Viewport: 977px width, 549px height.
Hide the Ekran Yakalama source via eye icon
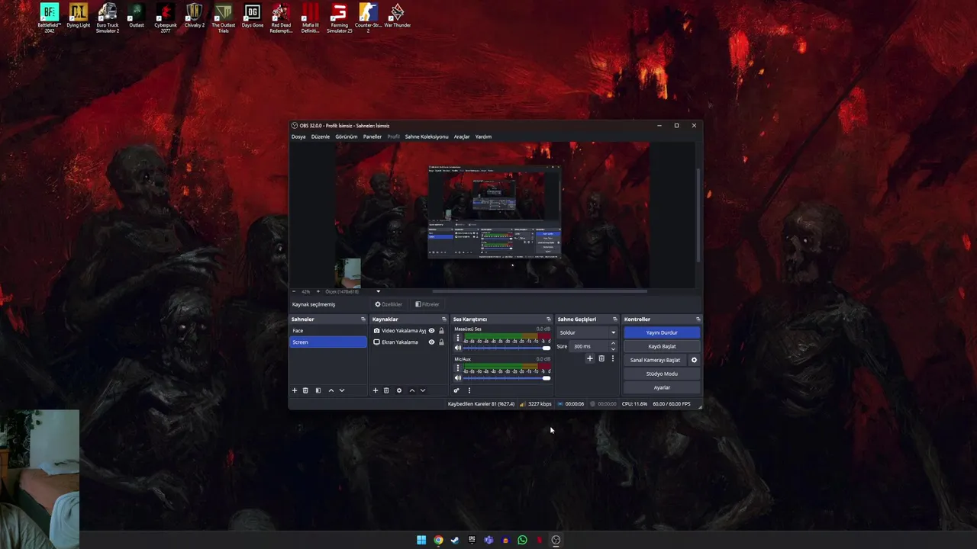[x=431, y=342]
